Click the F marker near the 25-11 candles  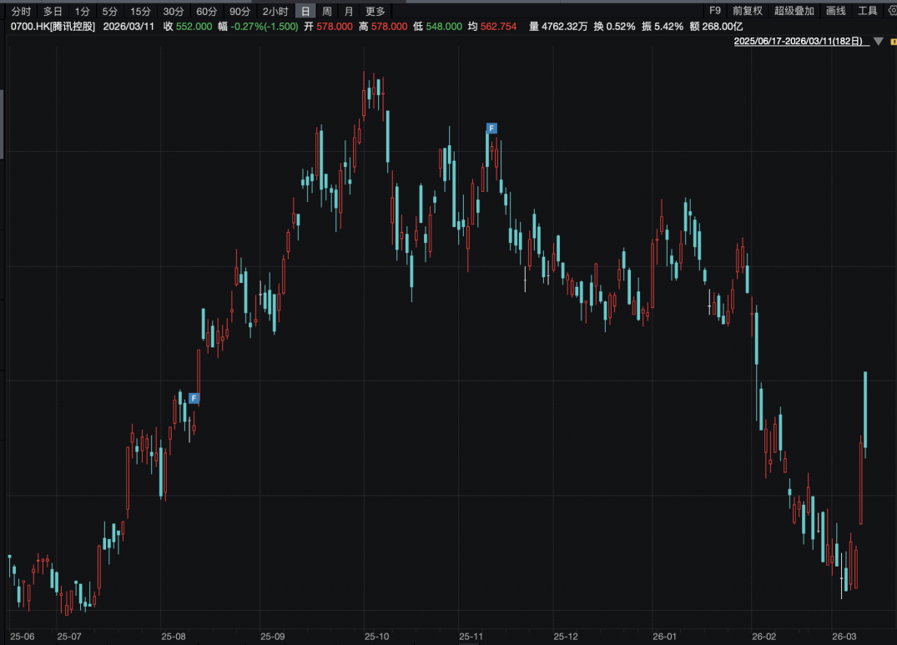point(491,128)
